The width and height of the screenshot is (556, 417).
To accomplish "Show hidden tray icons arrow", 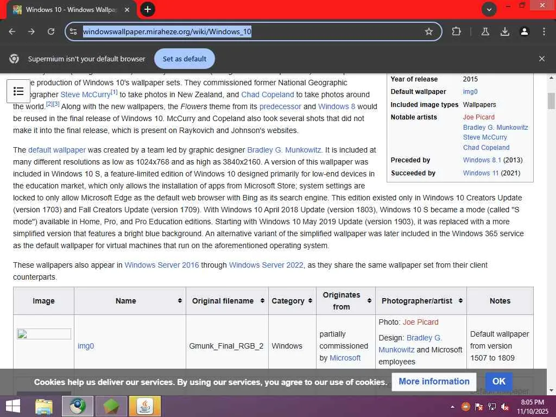I will click(x=452, y=407).
